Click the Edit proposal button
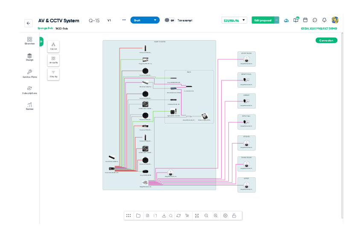The image size is (363, 235). pyautogui.click(x=262, y=20)
